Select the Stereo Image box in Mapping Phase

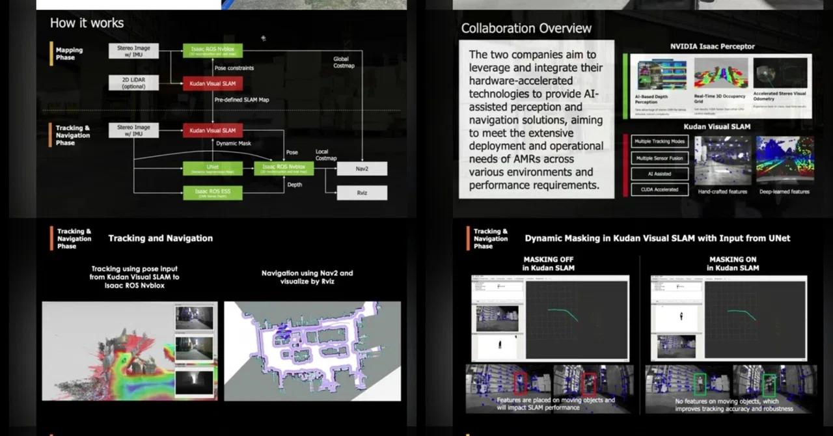click(x=133, y=51)
